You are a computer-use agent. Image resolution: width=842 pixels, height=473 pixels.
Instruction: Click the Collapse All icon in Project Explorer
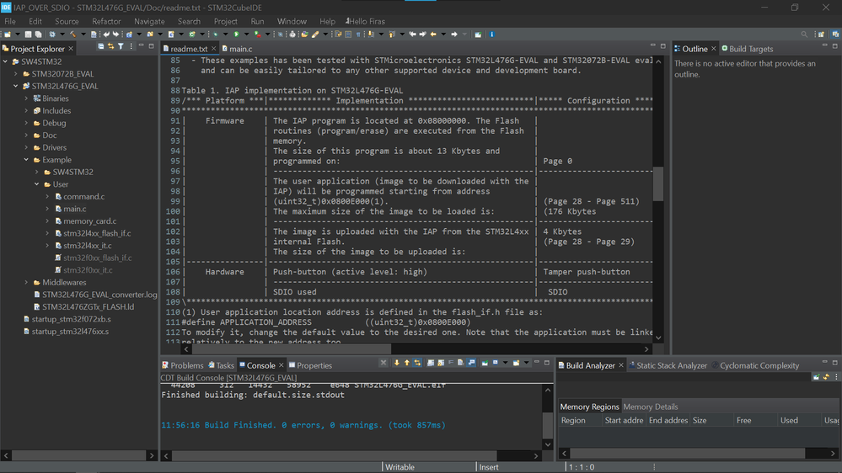[100, 46]
